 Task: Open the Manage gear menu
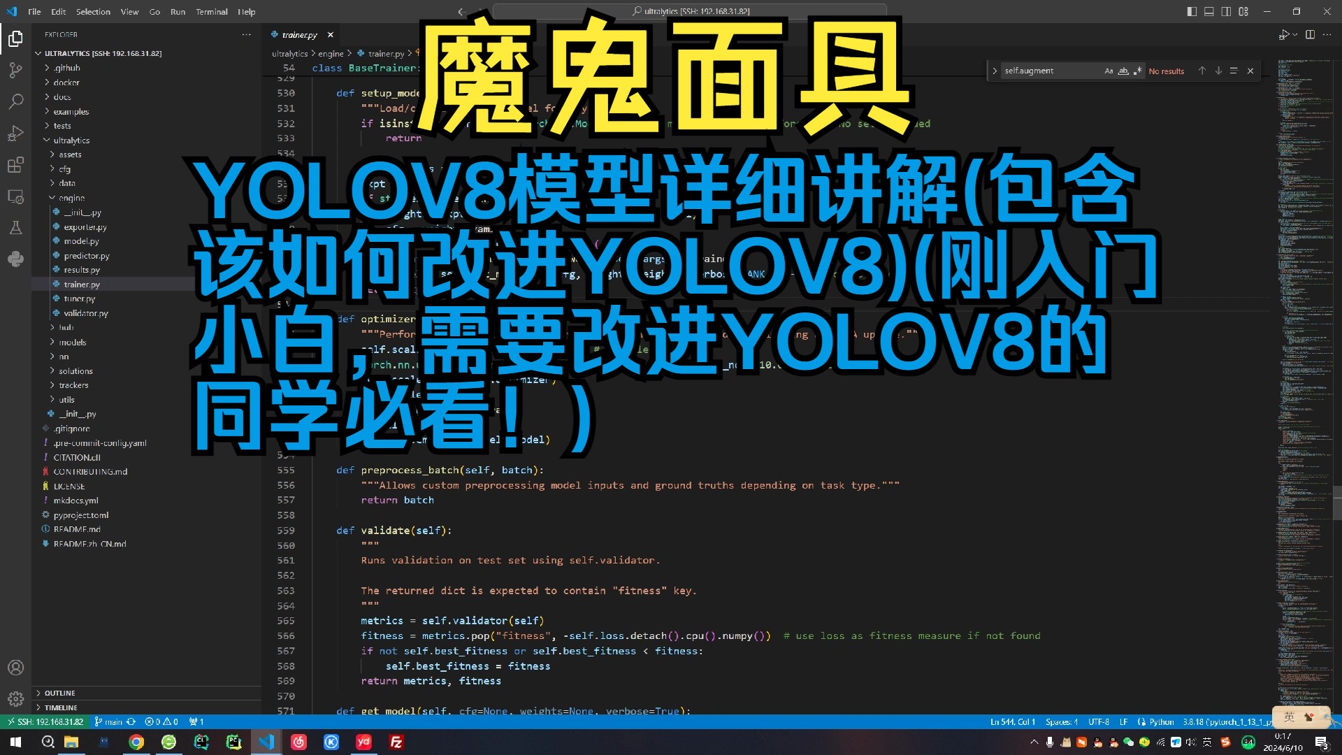[x=15, y=698]
